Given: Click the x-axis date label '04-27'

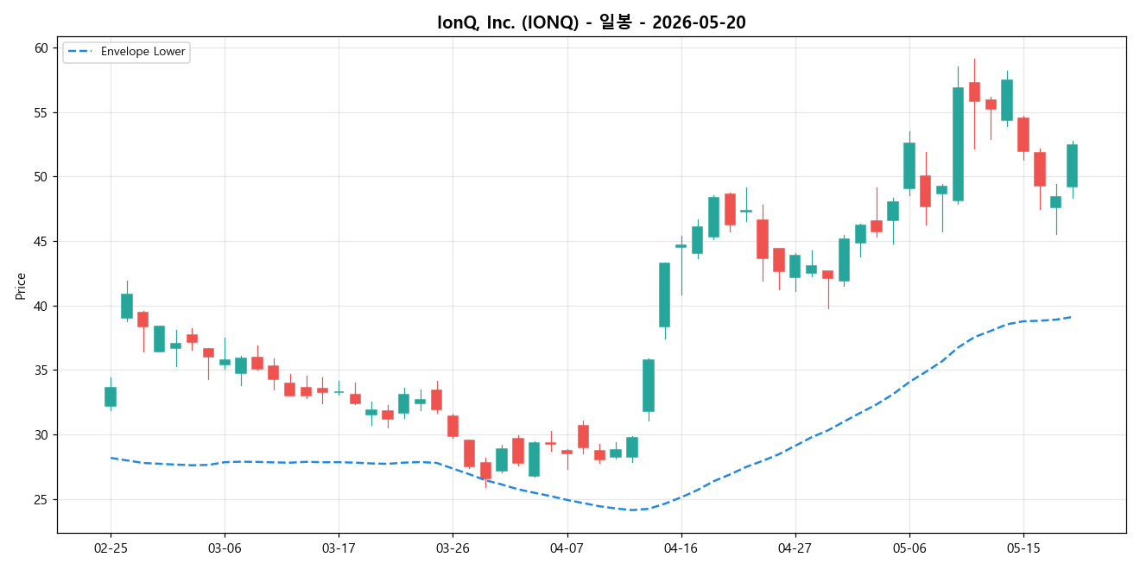Looking at the screenshot, I should (795, 548).
